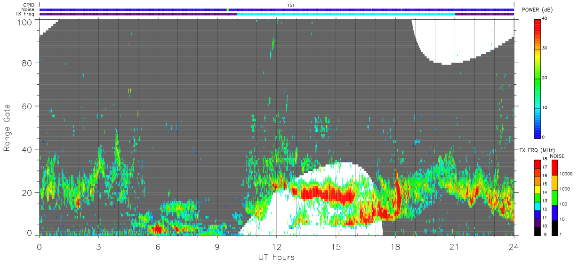Click the CPID value '151'
The width and height of the screenshot is (578, 267).
click(x=291, y=5)
